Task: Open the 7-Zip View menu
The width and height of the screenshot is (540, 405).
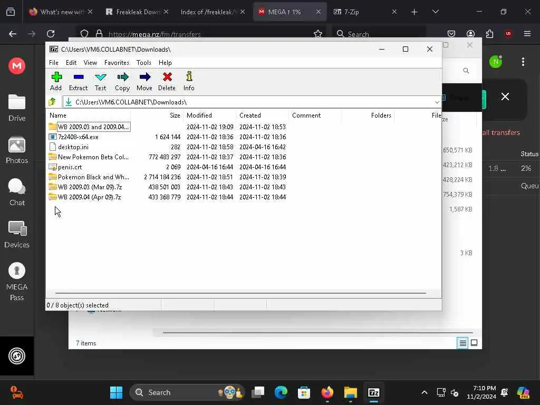Action: 90,63
